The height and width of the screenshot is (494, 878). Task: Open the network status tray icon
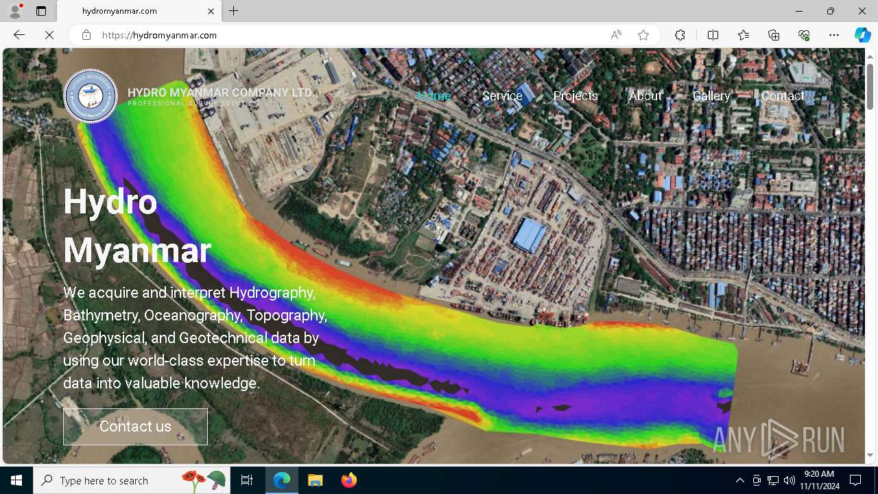pos(773,480)
